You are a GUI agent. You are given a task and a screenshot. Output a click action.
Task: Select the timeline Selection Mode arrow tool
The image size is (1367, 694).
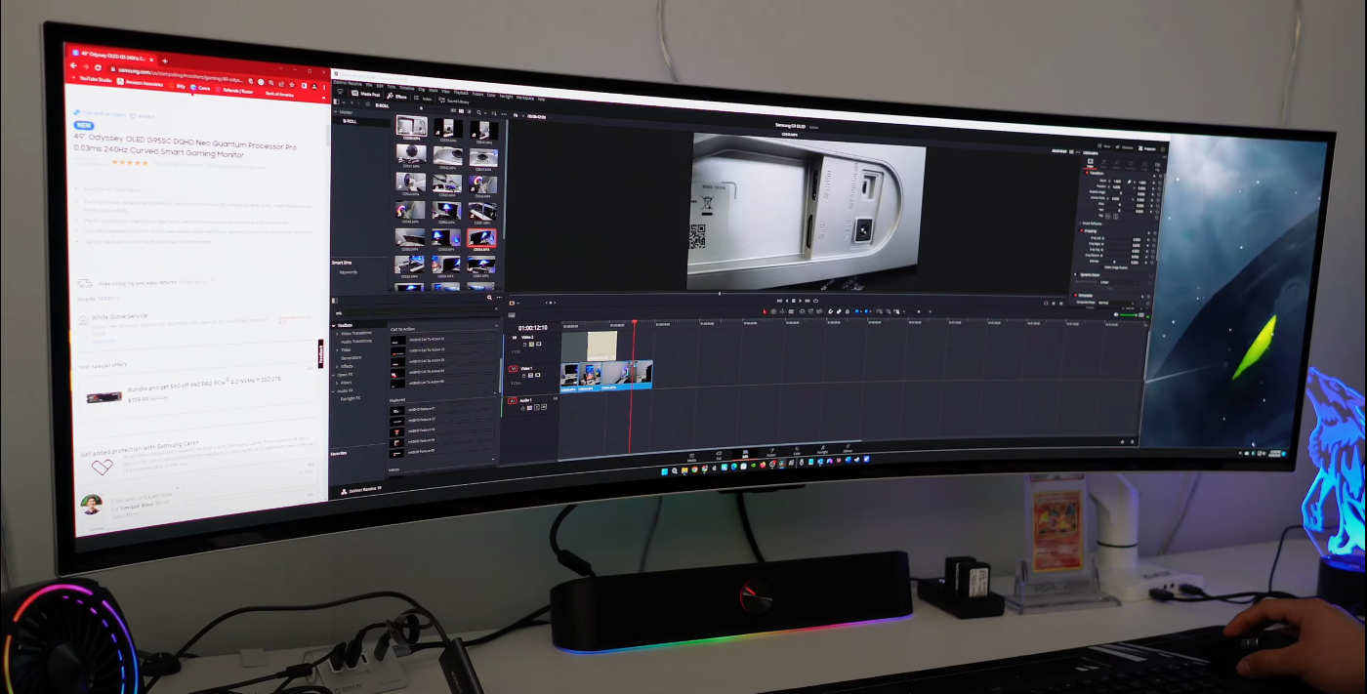pyautogui.click(x=766, y=311)
